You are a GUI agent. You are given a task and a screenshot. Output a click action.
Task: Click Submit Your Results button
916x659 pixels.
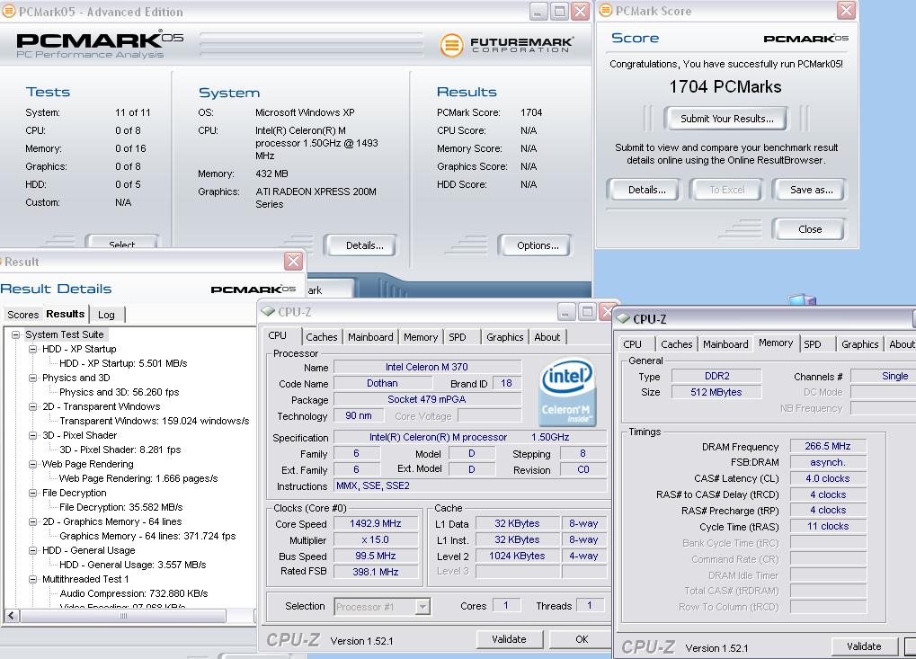726,119
